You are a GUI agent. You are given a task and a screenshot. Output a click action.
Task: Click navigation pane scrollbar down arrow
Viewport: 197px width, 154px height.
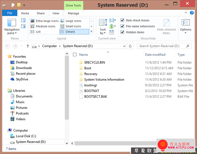coord(67,143)
